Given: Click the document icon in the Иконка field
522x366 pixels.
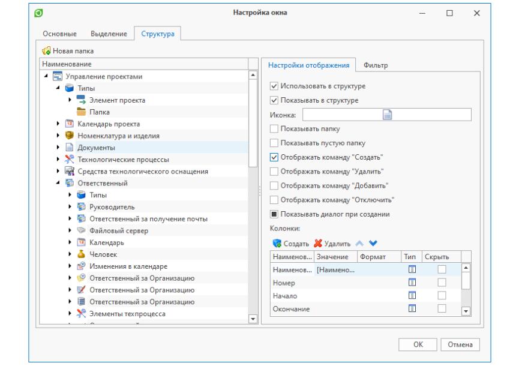Looking at the screenshot, I should pyautogui.click(x=387, y=115).
